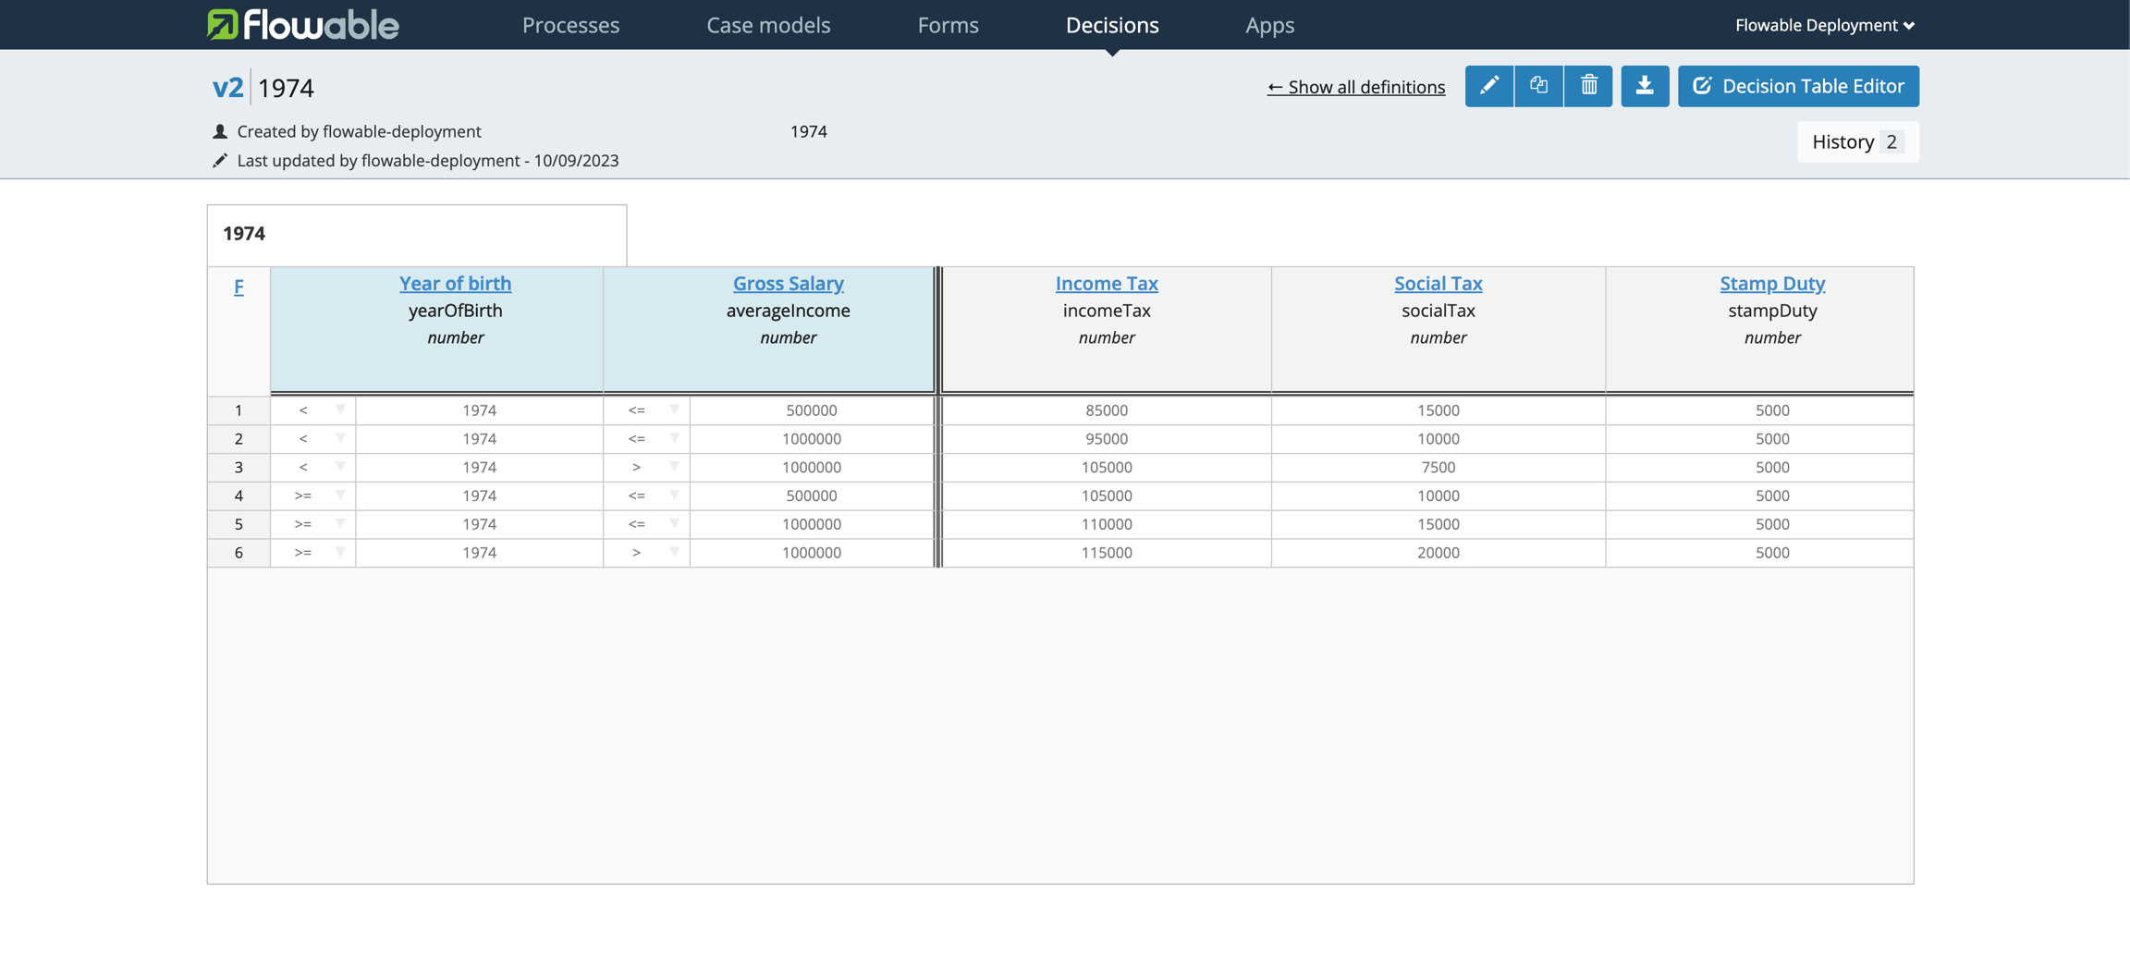Screen dimensions: 2130x954
Task: Open row 6 year of birth operator dropdown
Action: 339,552
